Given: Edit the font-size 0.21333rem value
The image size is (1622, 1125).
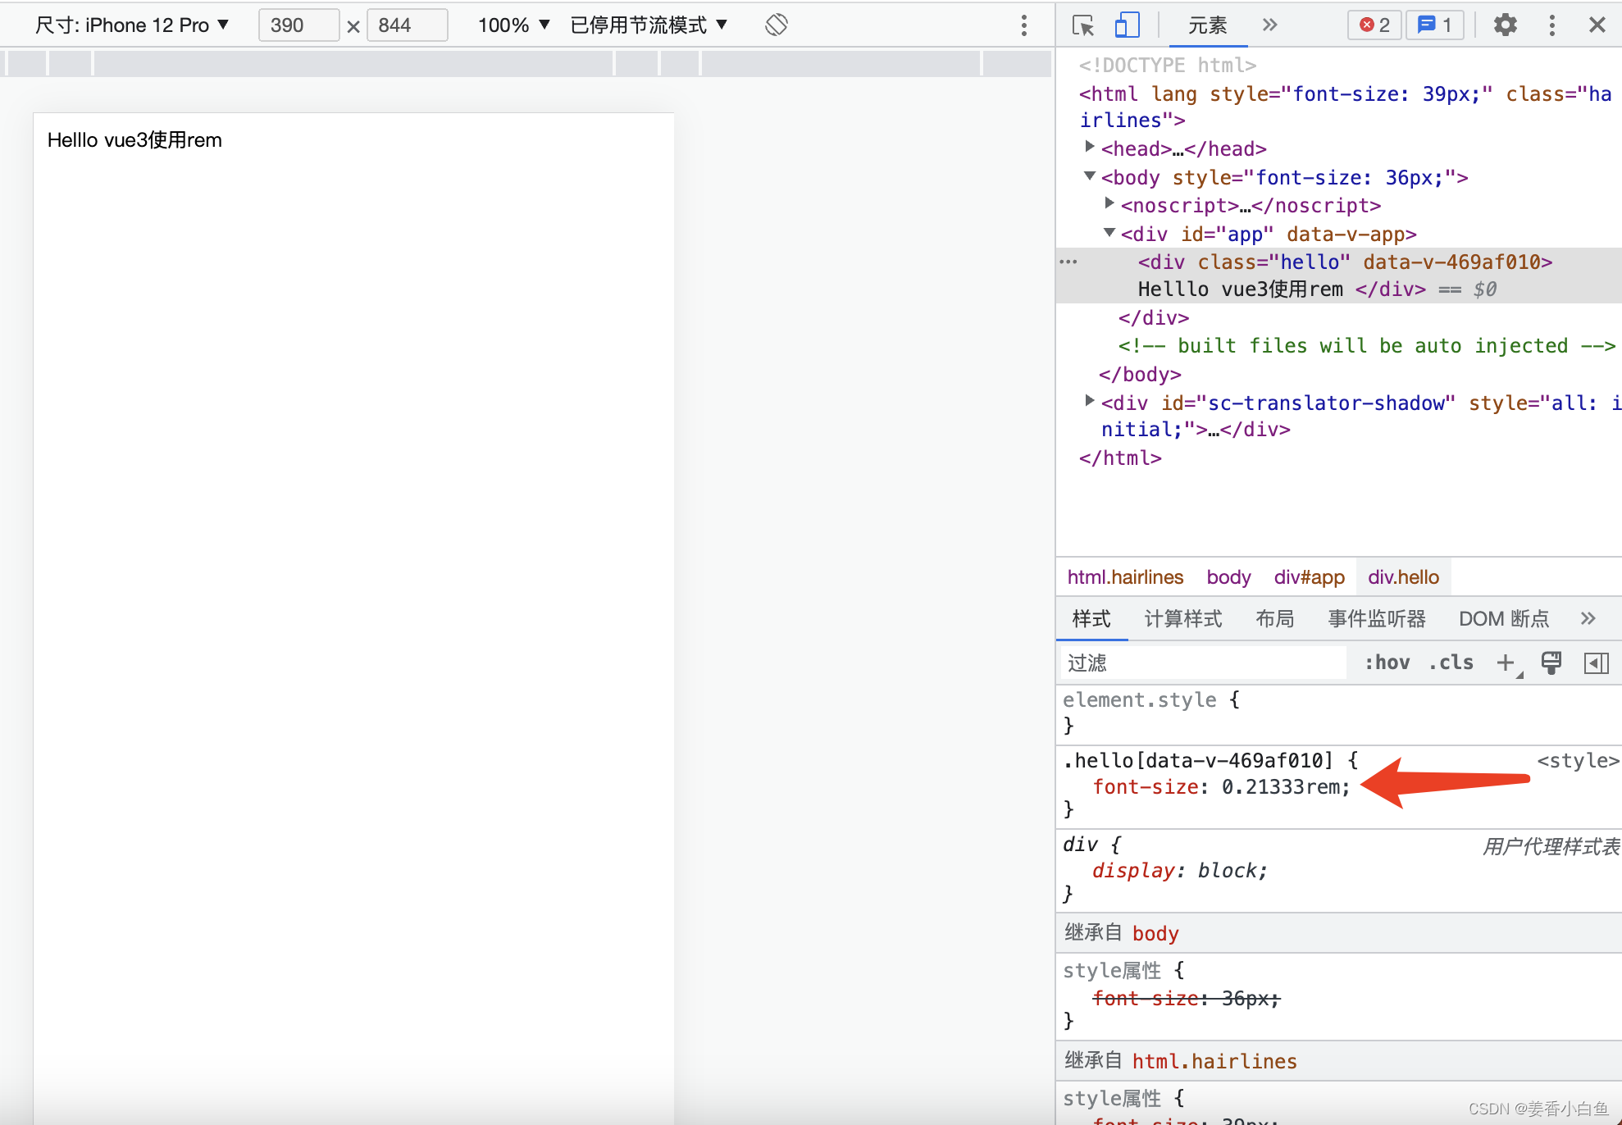Looking at the screenshot, I should (x=1281, y=787).
